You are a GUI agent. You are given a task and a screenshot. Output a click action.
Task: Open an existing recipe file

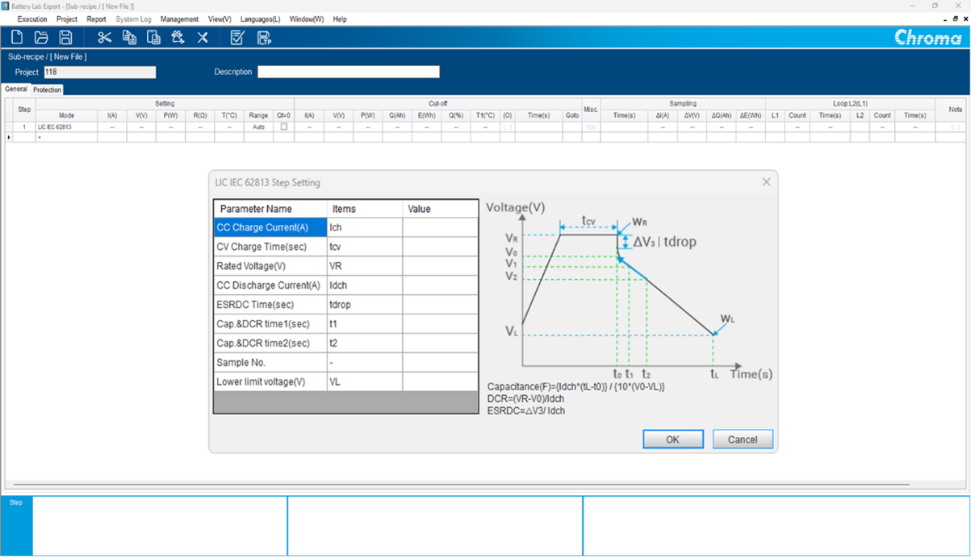coord(41,37)
